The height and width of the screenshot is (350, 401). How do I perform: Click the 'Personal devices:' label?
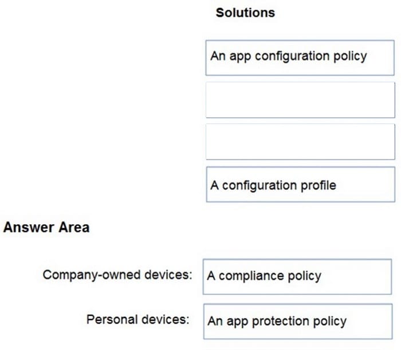coord(138,319)
